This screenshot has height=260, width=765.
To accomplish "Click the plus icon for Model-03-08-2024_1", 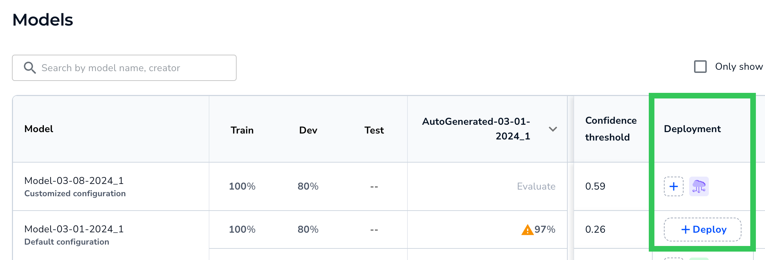I will pos(673,186).
